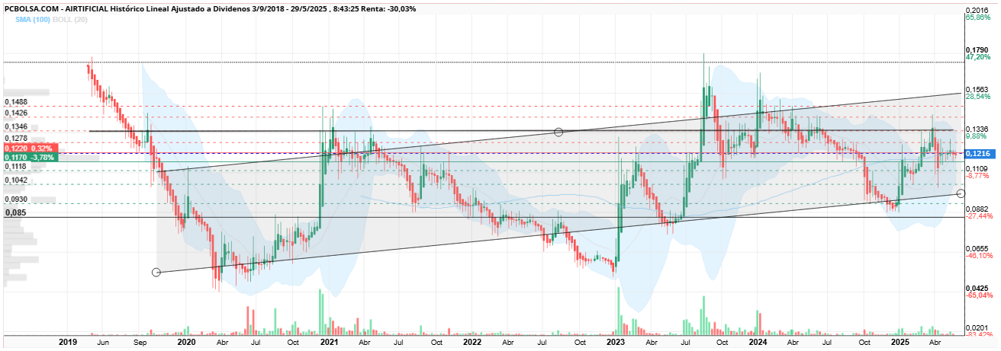
Task: Click the 2022 year label on time axis
Action: (x=472, y=343)
